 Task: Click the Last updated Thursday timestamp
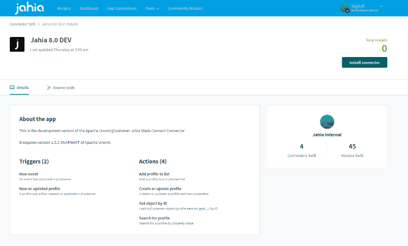click(x=59, y=49)
